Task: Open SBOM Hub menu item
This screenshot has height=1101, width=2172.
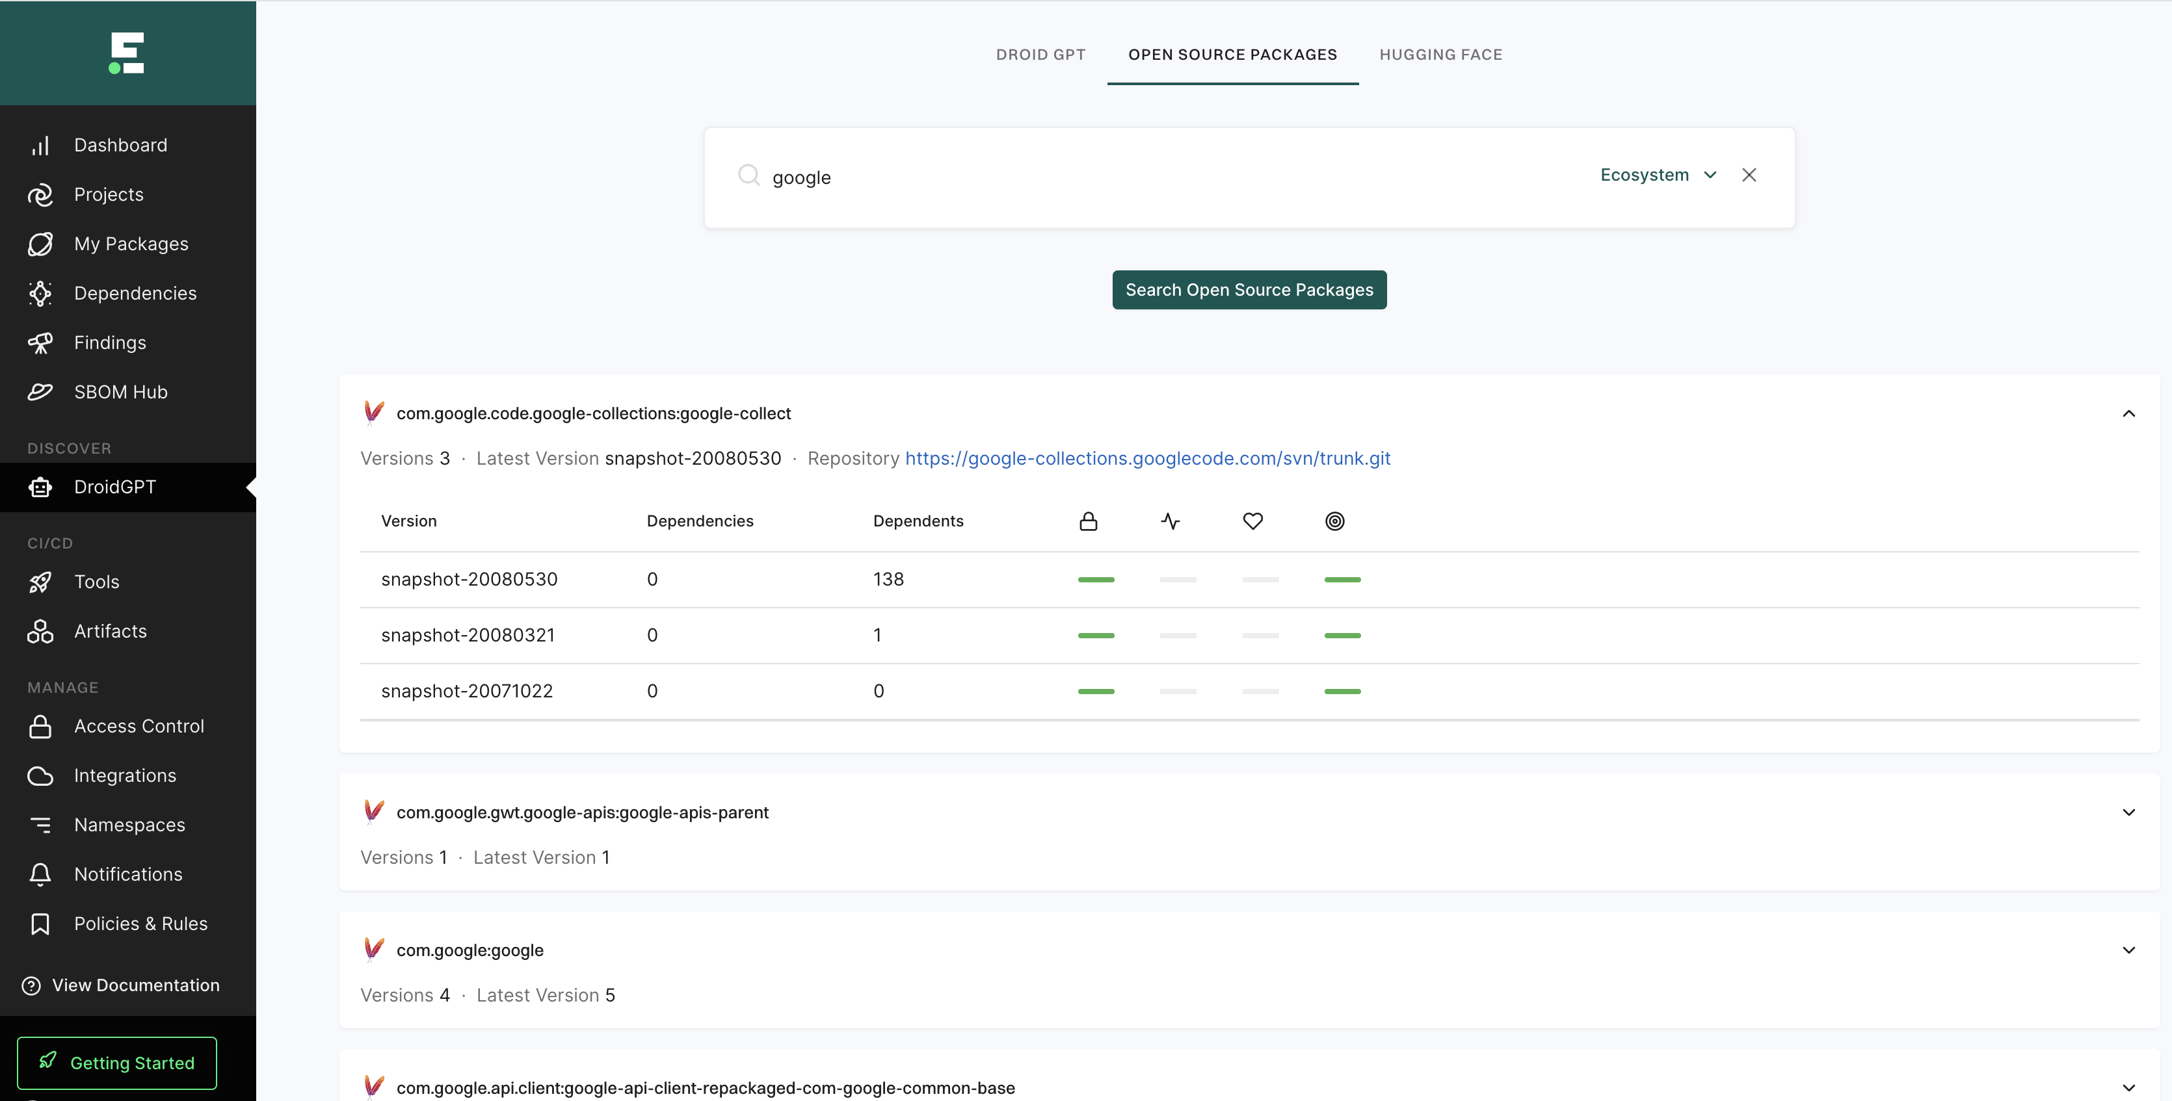Action: (x=128, y=392)
